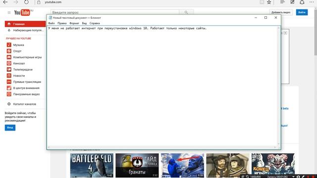Click the Набирающие популярность flame icon
Viewport: 317px width, 178px height.
(x=9, y=30)
